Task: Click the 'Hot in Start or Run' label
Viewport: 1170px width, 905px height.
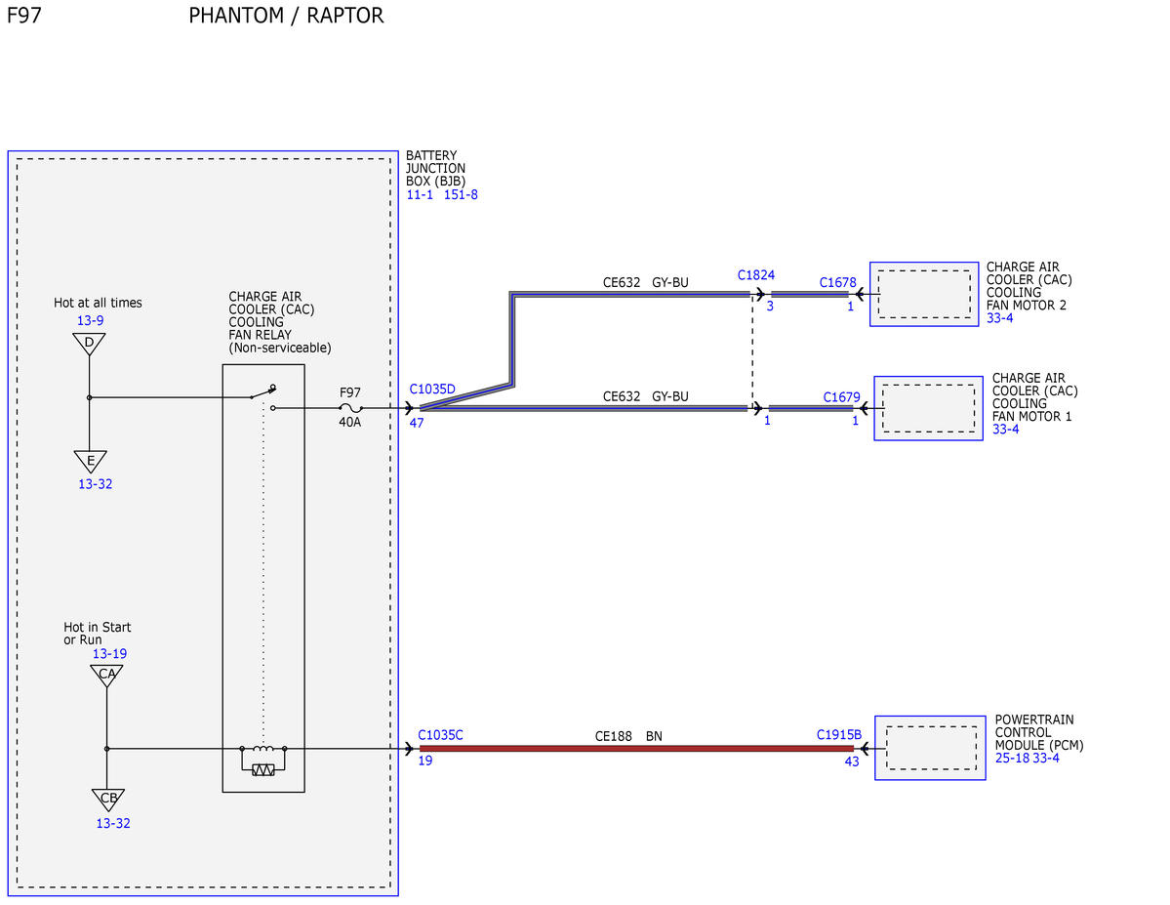Action: point(97,634)
